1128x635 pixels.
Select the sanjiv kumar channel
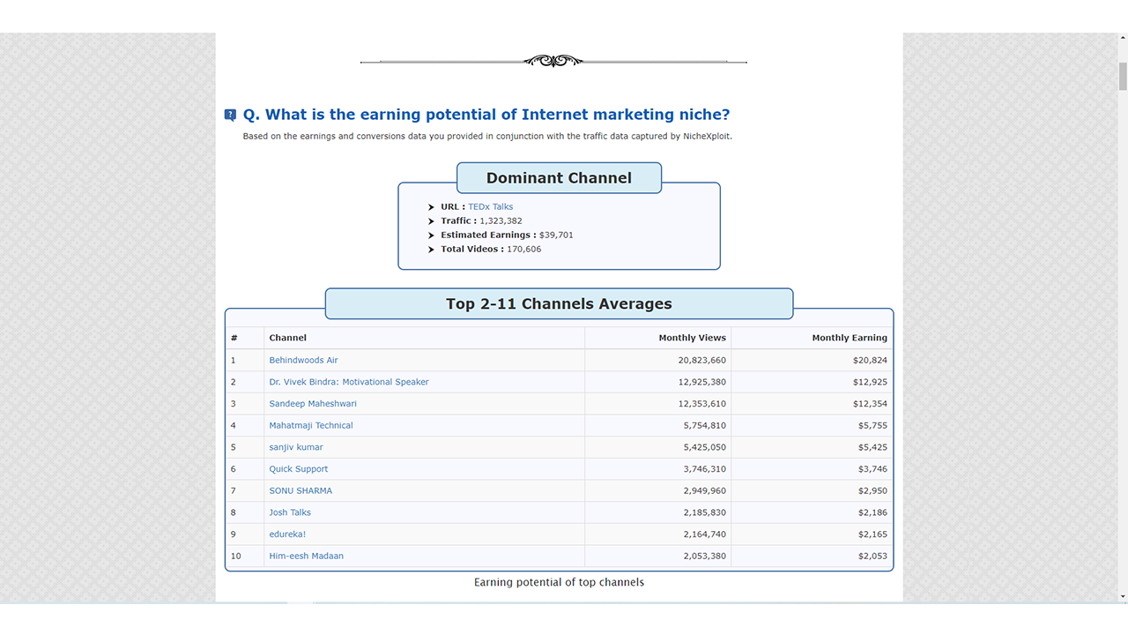[295, 447]
